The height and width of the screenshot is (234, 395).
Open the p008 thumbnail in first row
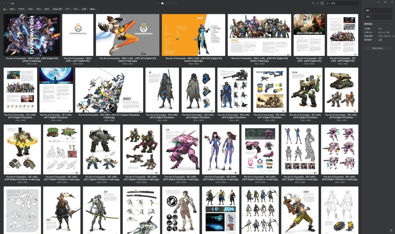(x=309, y=35)
